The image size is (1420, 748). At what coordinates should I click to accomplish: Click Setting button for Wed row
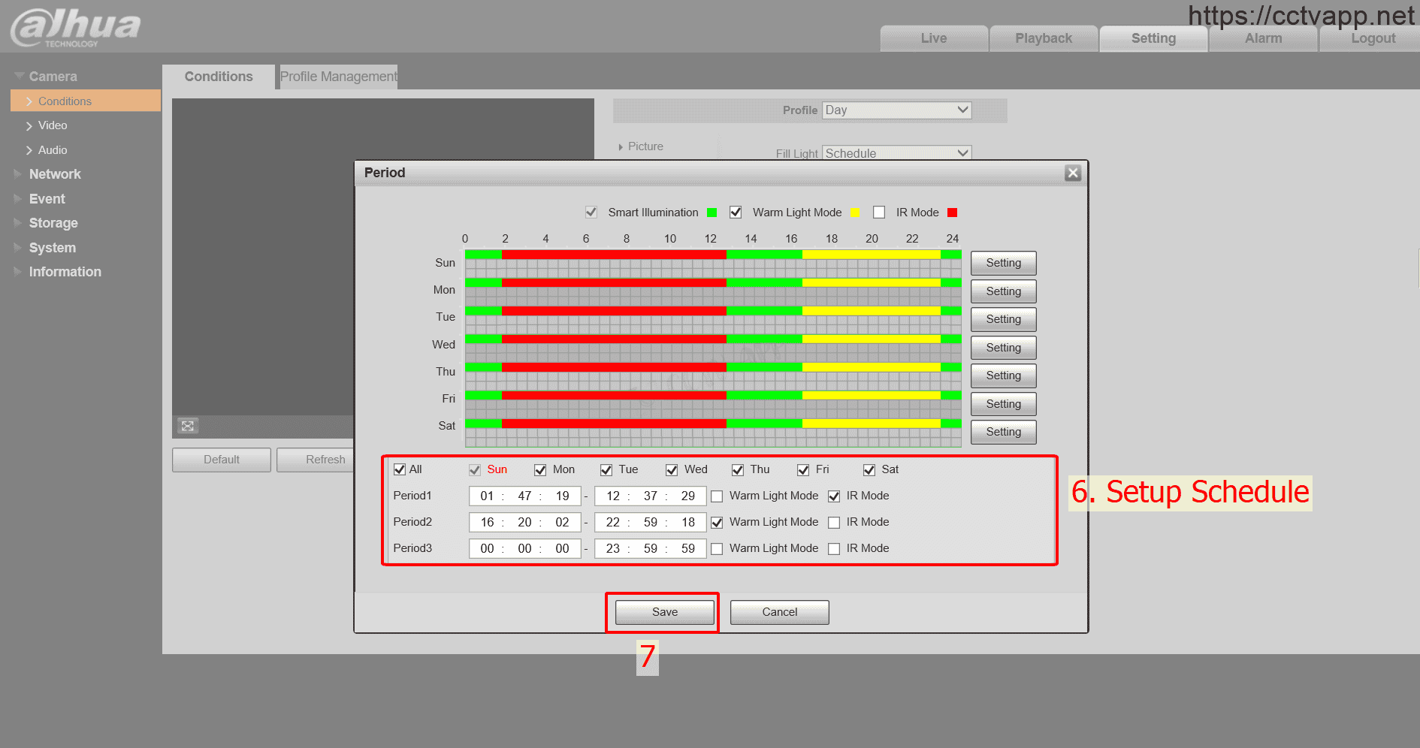[1003, 348]
